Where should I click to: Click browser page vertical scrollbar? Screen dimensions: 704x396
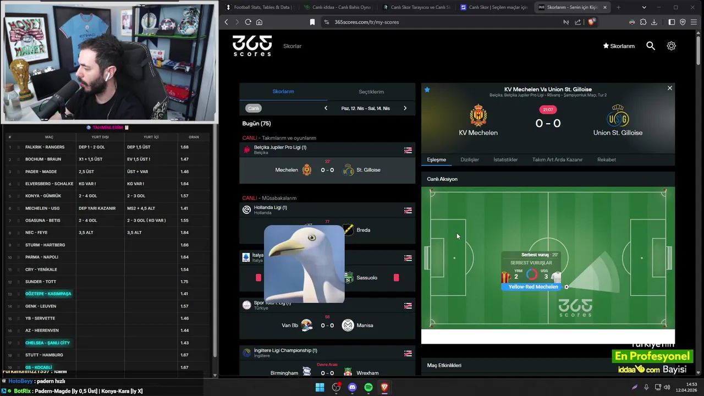point(699,50)
